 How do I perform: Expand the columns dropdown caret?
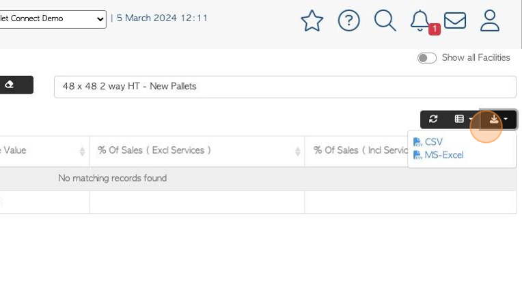(x=470, y=119)
